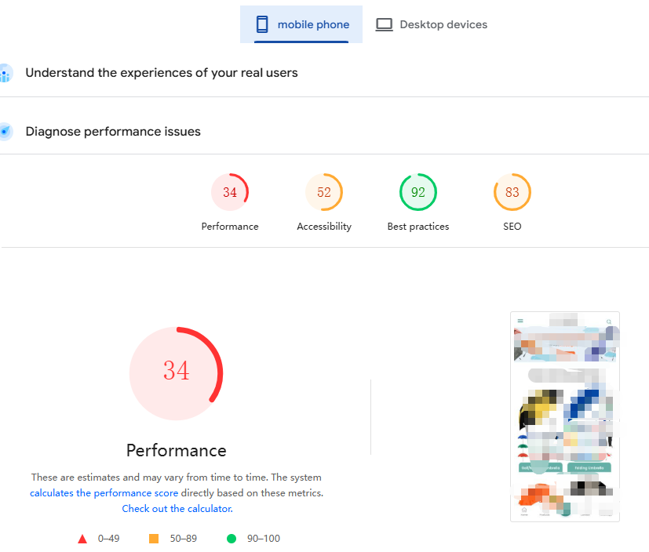The width and height of the screenshot is (649, 552).
Task: Expand "Understand the experiences of your real users"
Action: 162,73
